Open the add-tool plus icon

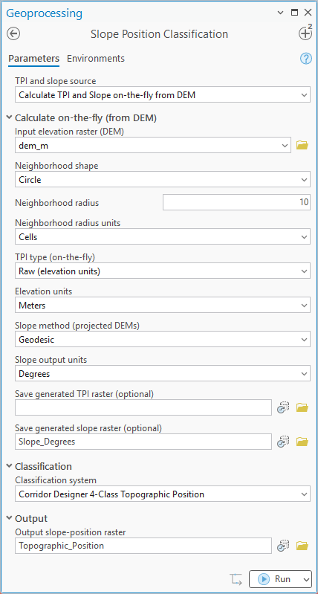click(305, 33)
